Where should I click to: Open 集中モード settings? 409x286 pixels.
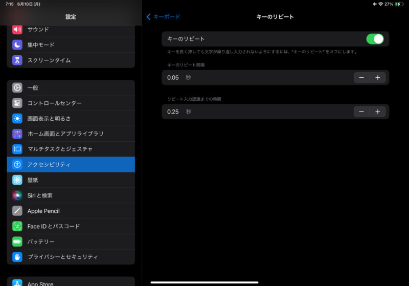point(71,45)
